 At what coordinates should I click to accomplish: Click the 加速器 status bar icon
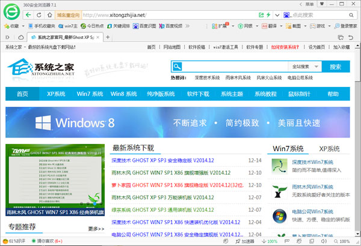(245, 241)
